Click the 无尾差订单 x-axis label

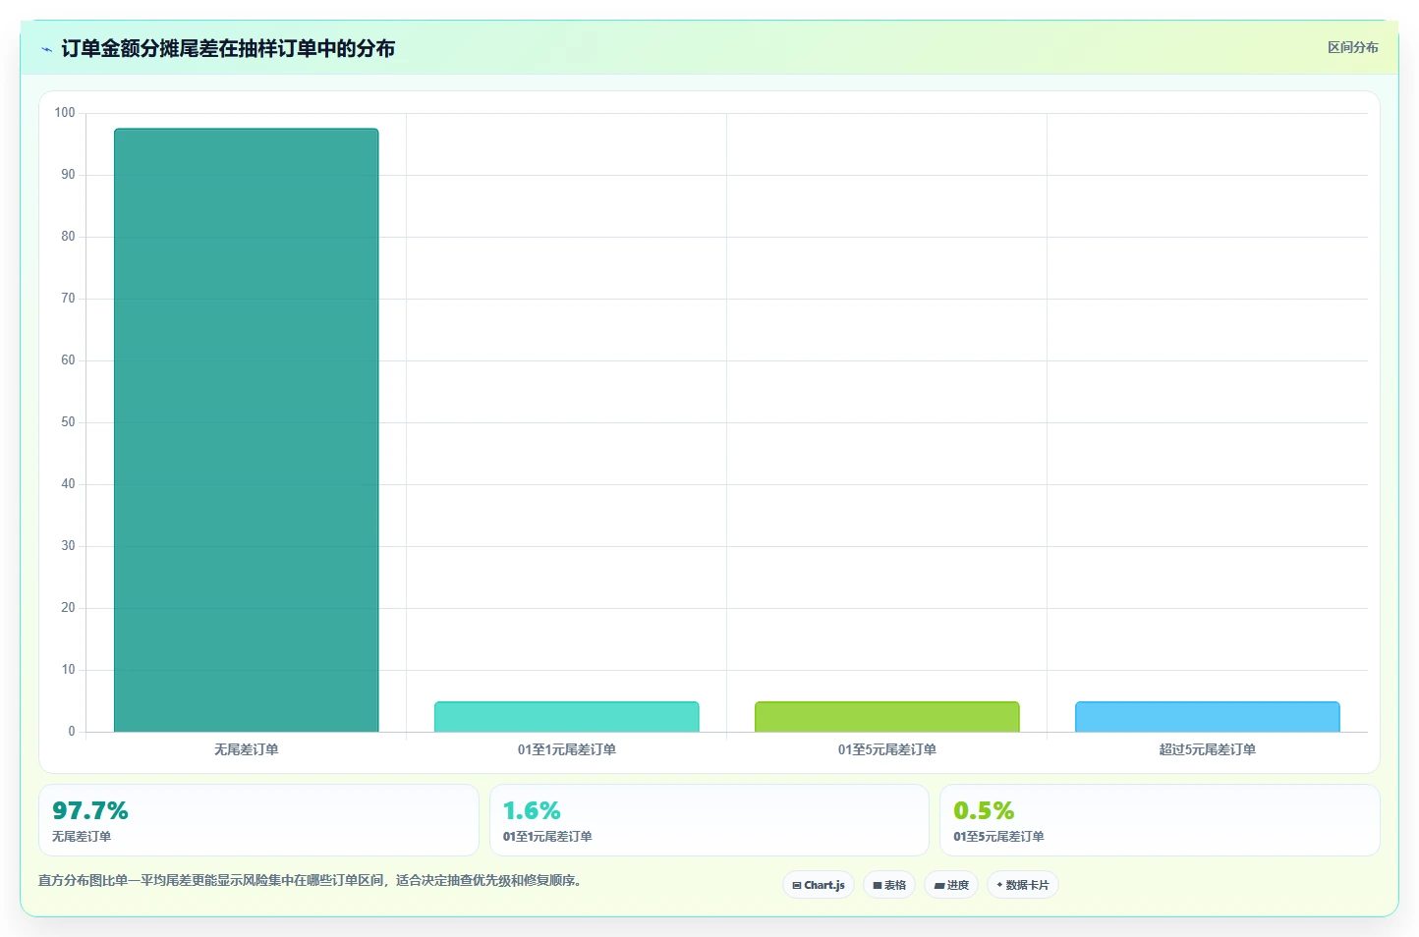point(247,749)
